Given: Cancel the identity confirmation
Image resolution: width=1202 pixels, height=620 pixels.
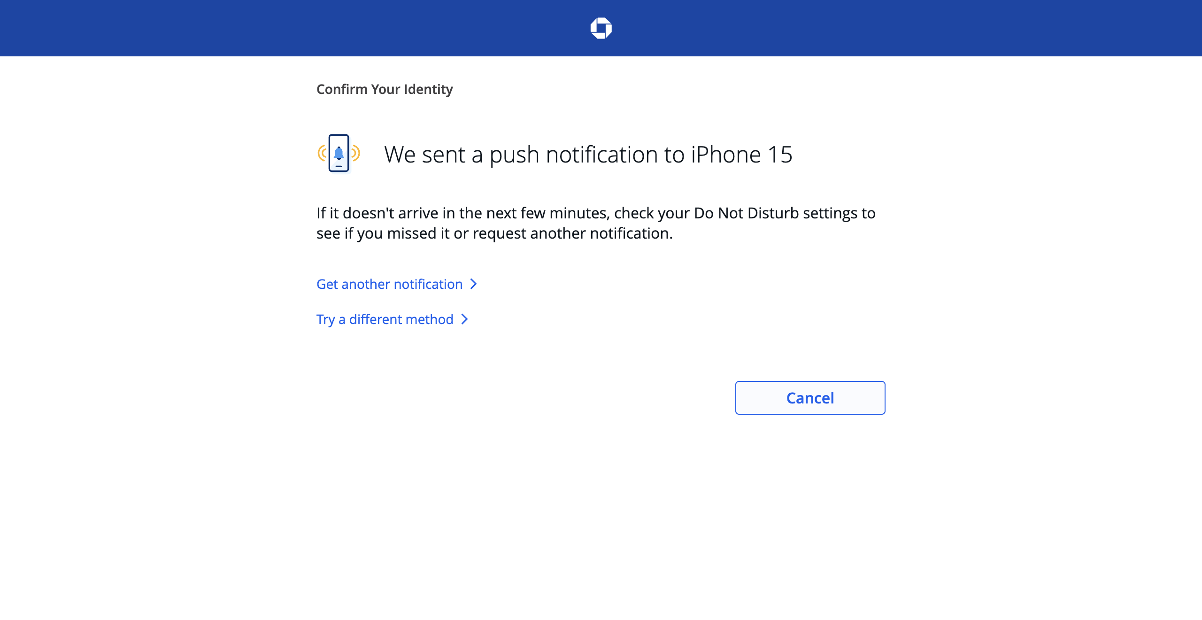Looking at the screenshot, I should pyautogui.click(x=810, y=398).
